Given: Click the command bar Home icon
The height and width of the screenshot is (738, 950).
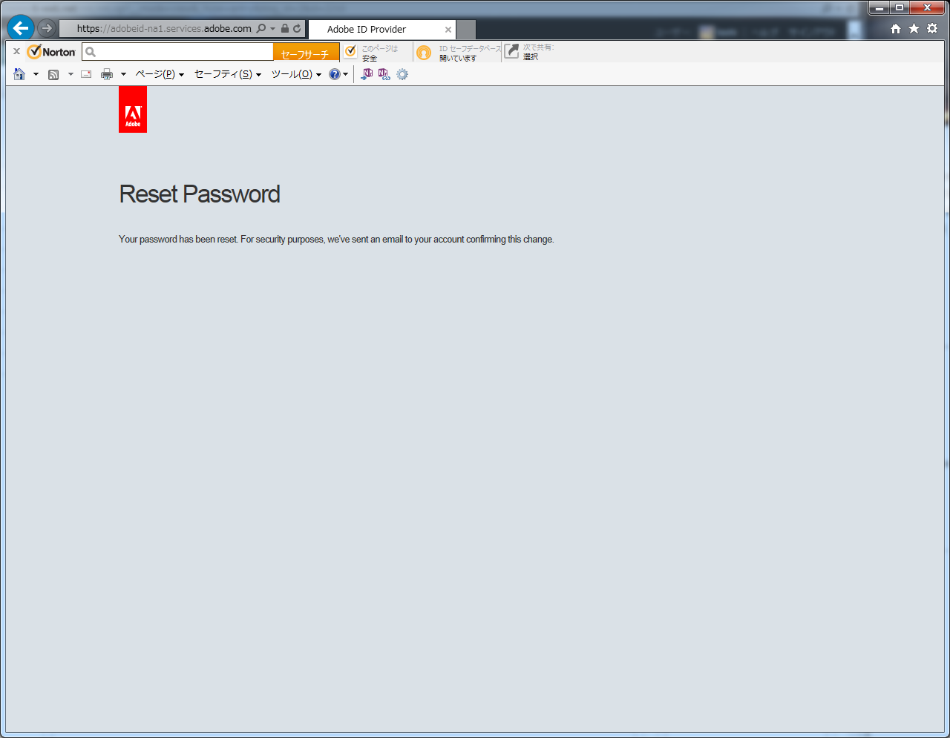Looking at the screenshot, I should click(x=19, y=74).
